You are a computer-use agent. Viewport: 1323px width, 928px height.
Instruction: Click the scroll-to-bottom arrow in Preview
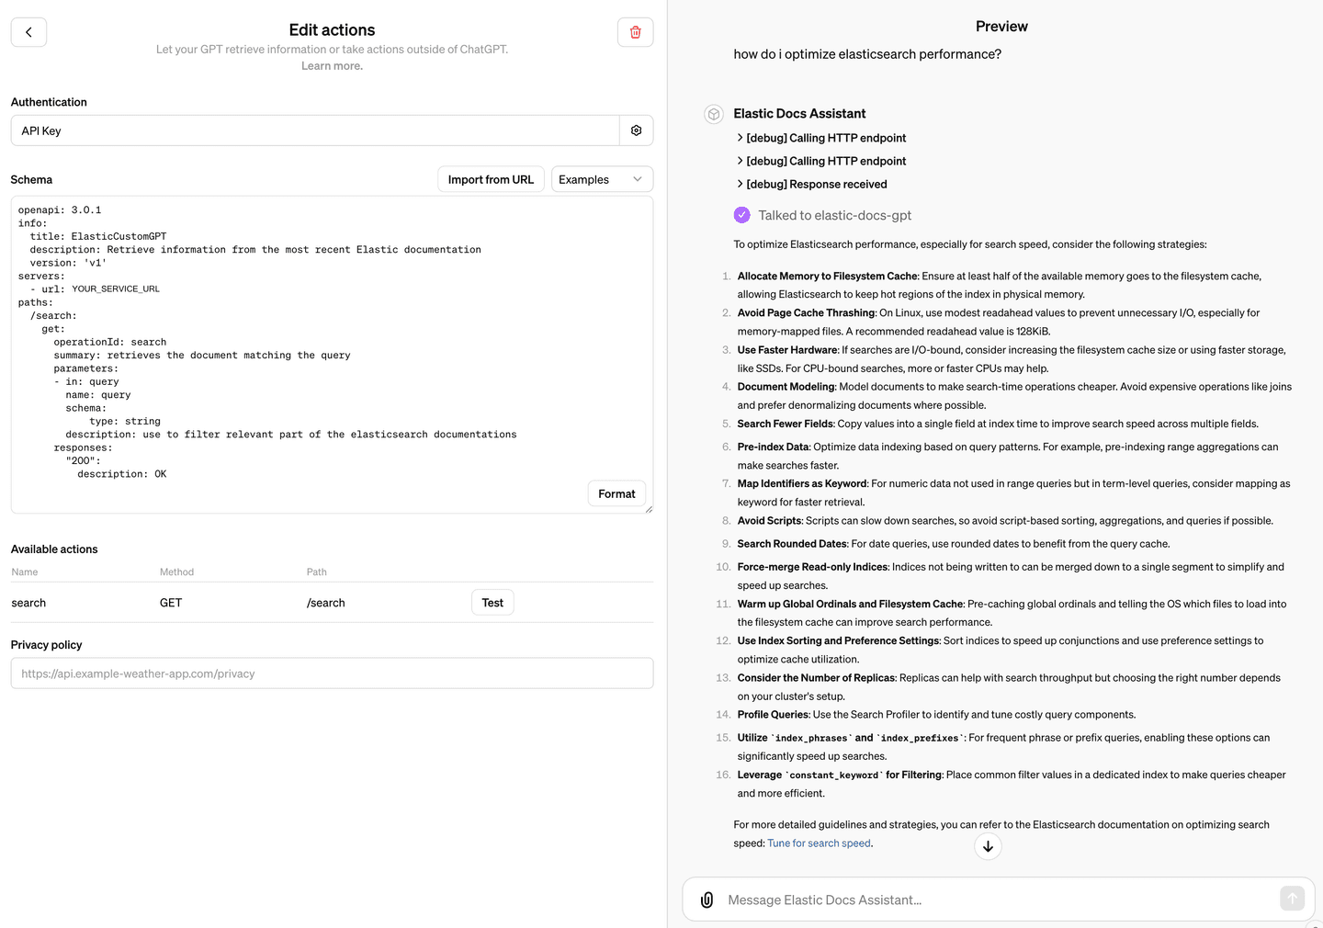coord(988,846)
